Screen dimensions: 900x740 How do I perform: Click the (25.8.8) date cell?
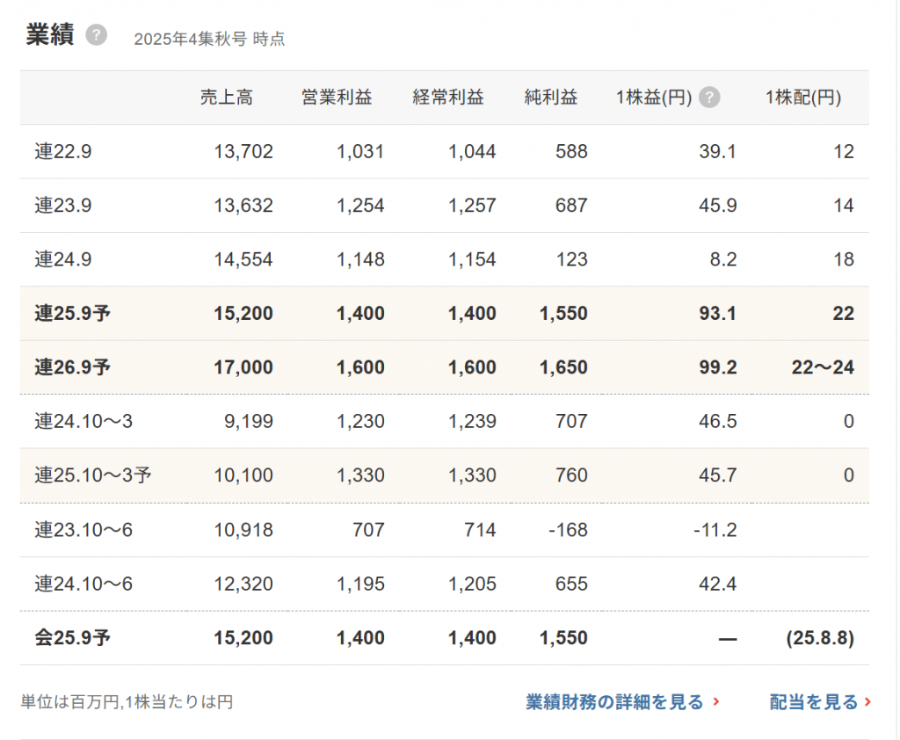click(x=819, y=638)
